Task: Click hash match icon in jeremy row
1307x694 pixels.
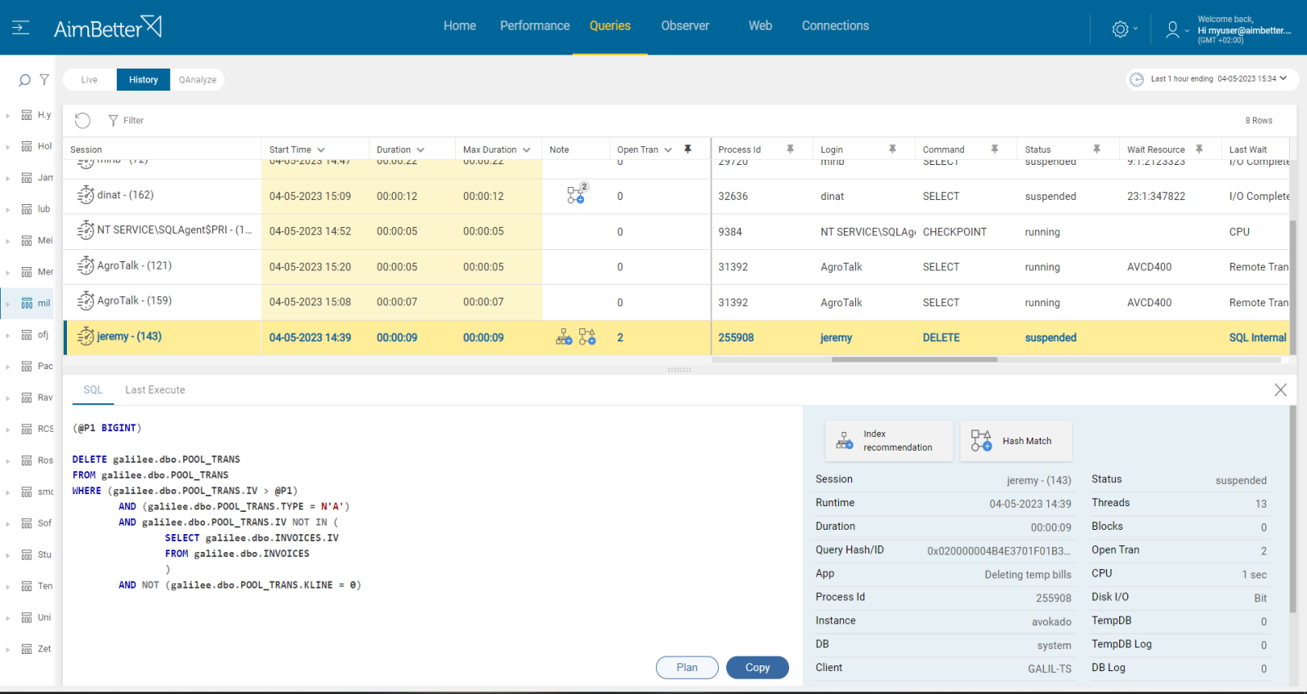Action: [587, 337]
